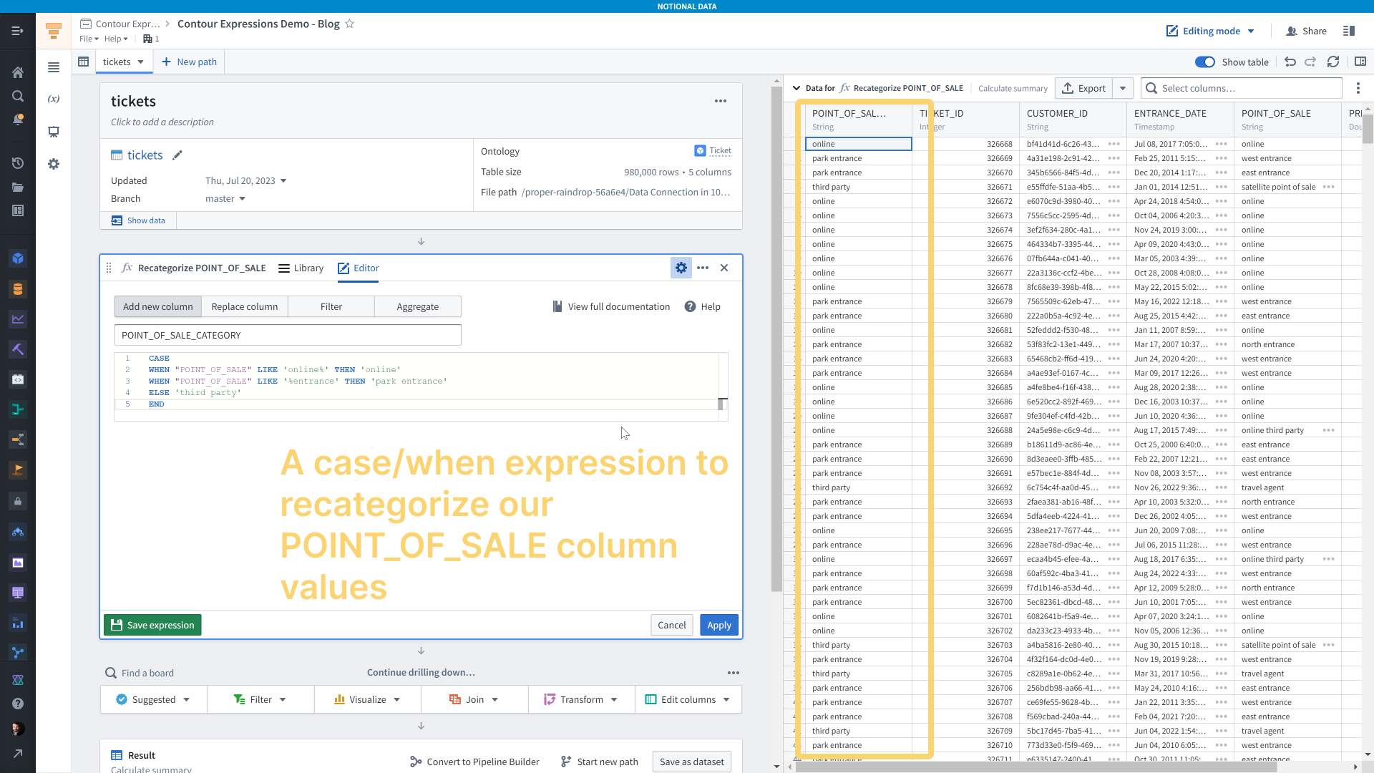This screenshot has width=1374, height=773.
Task: Switch to the Library tab
Action: coord(301,268)
